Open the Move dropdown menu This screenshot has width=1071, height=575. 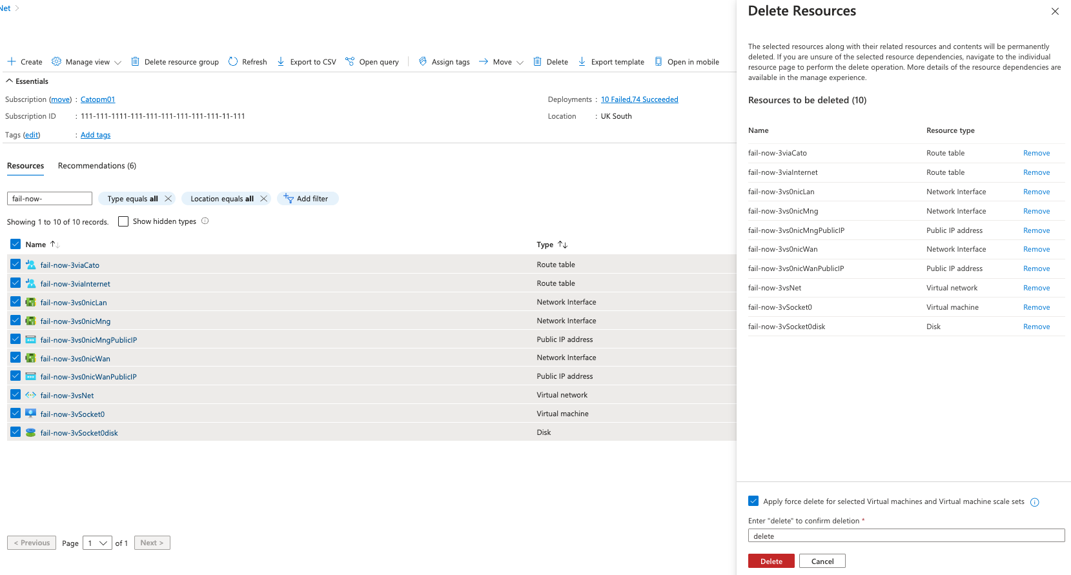click(520, 63)
